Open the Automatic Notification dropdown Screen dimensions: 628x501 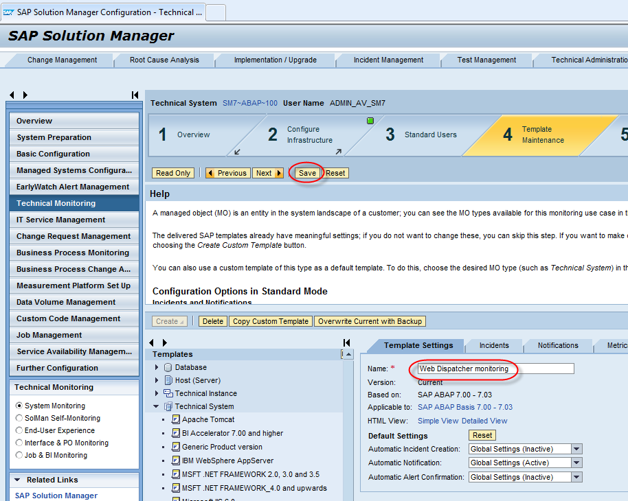point(576,463)
